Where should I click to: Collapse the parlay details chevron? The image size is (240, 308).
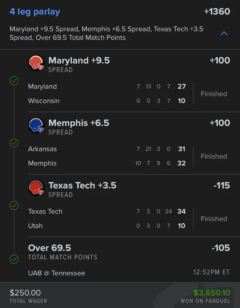click(224, 33)
